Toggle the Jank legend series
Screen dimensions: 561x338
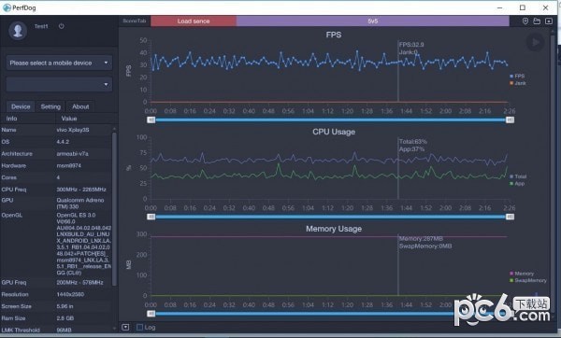tap(518, 83)
